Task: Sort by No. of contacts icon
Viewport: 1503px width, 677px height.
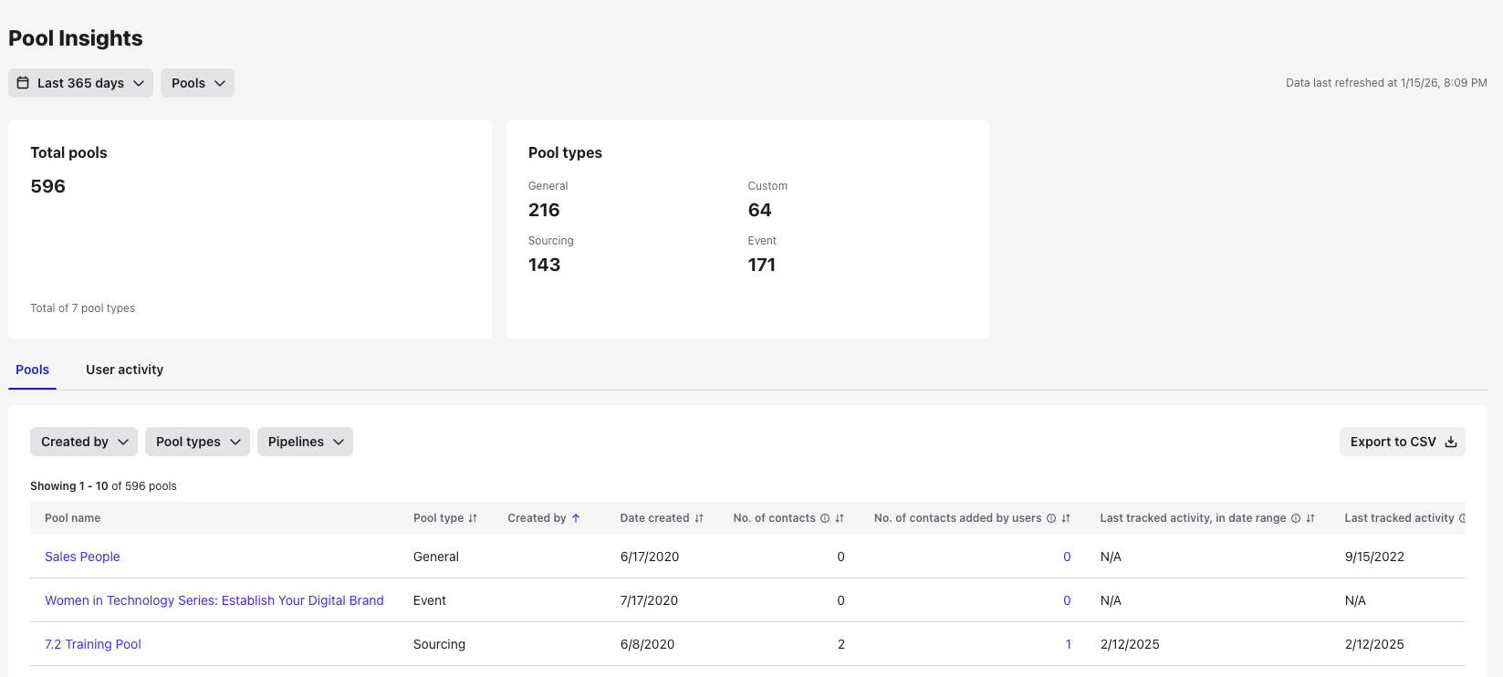Action: (840, 518)
